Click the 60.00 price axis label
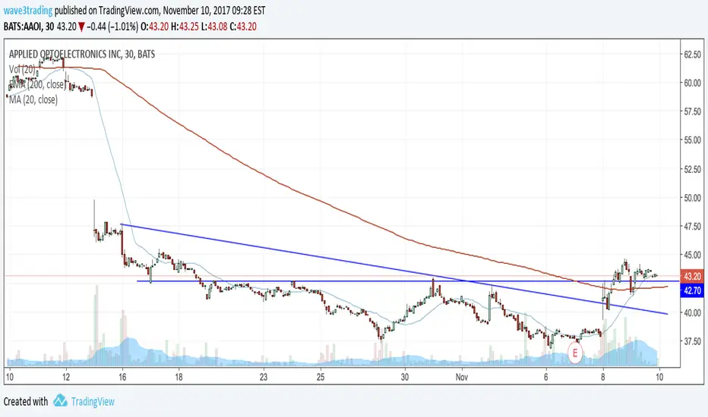708x417 pixels. click(x=693, y=83)
